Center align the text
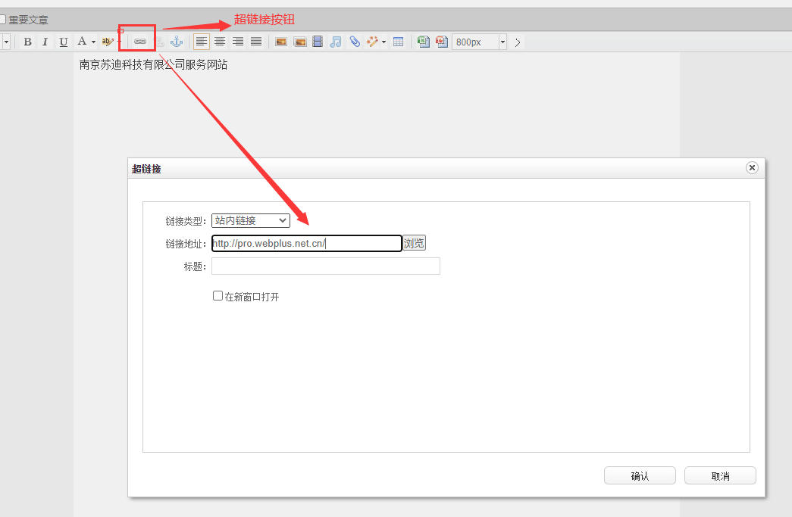The width and height of the screenshot is (792, 517). click(x=220, y=42)
